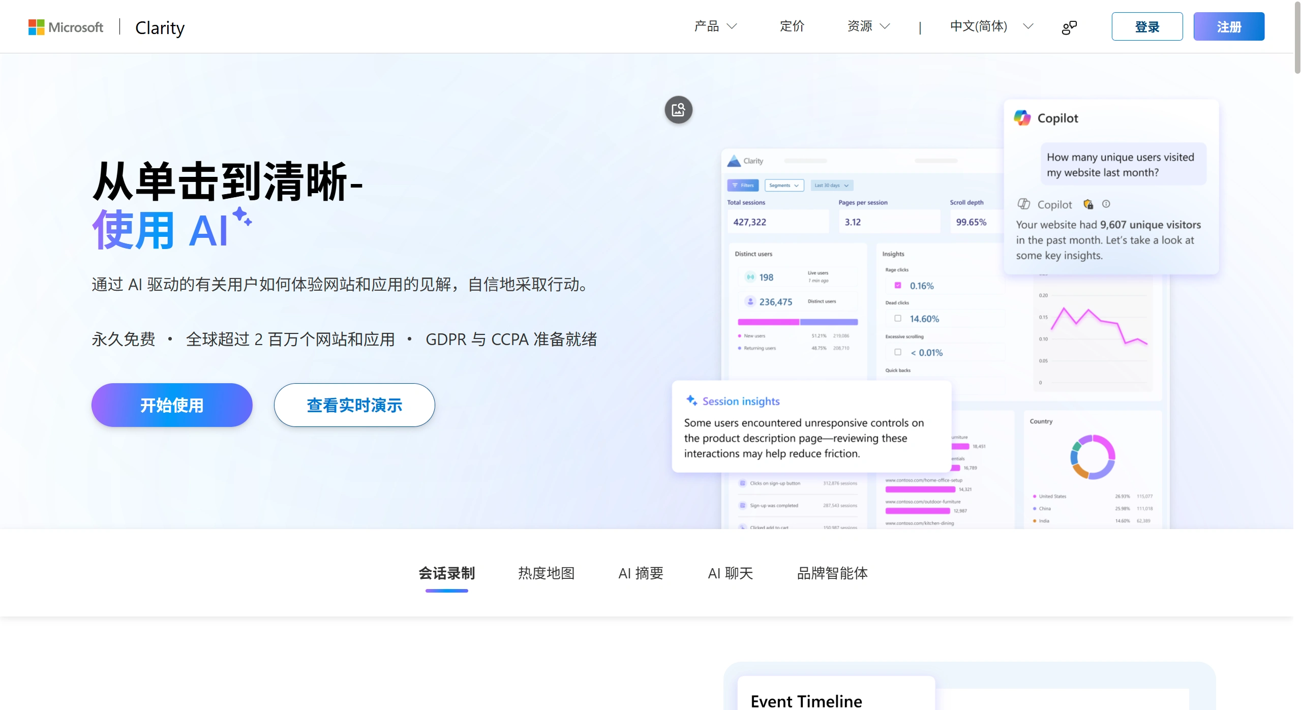Click the Filters icon in the dashboard preview
The image size is (1302, 710).
(735, 186)
